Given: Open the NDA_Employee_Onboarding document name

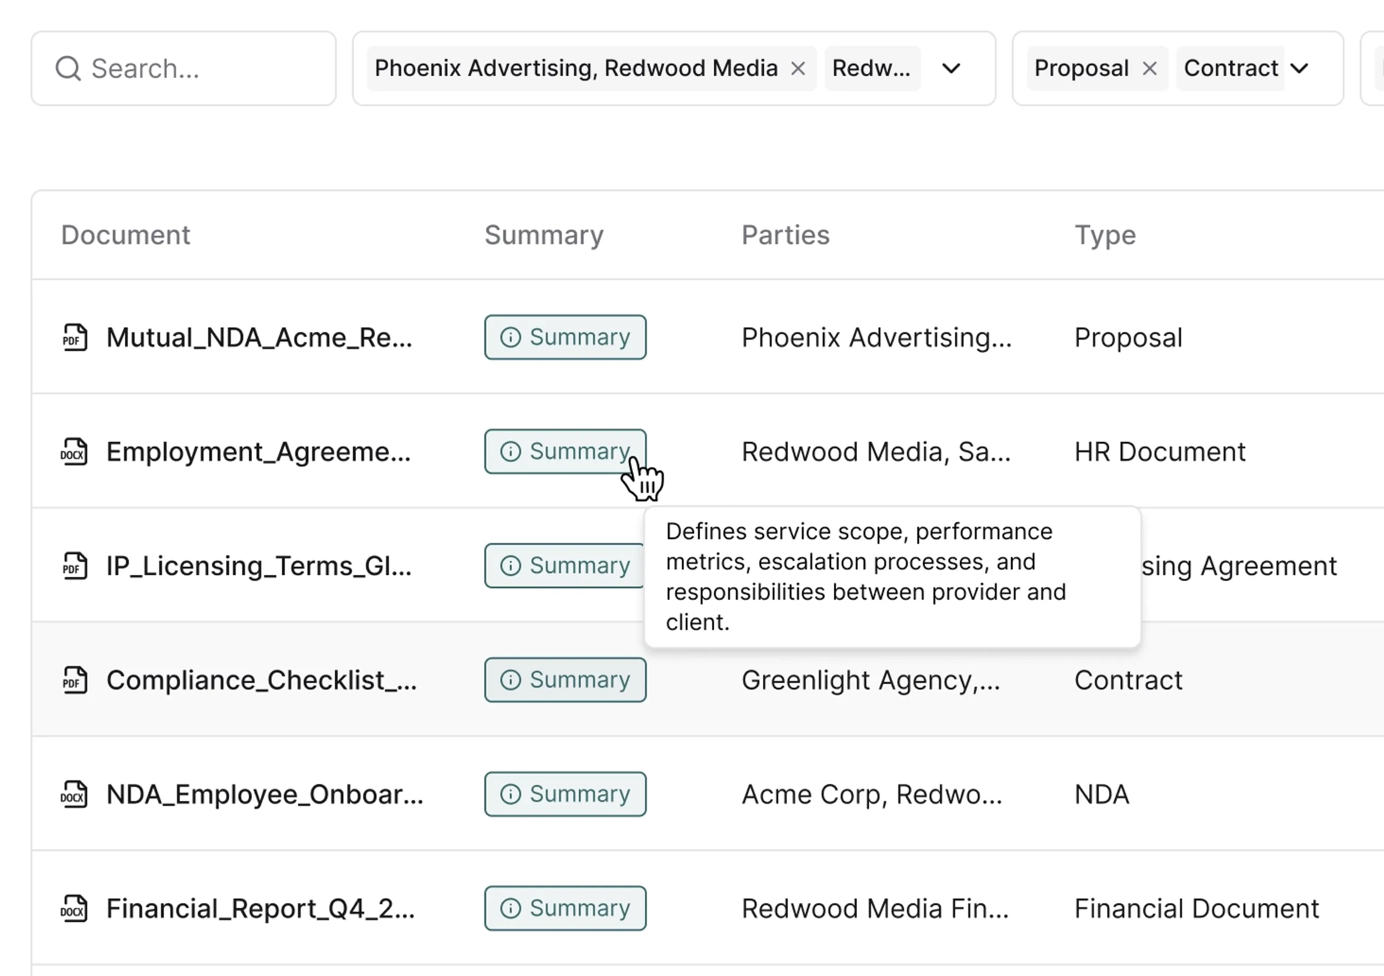Looking at the screenshot, I should tap(264, 794).
